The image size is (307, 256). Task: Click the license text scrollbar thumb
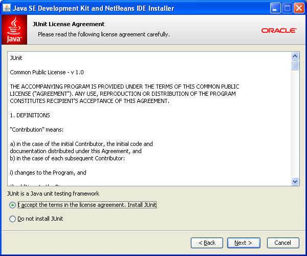pyautogui.click(x=295, y=65)
